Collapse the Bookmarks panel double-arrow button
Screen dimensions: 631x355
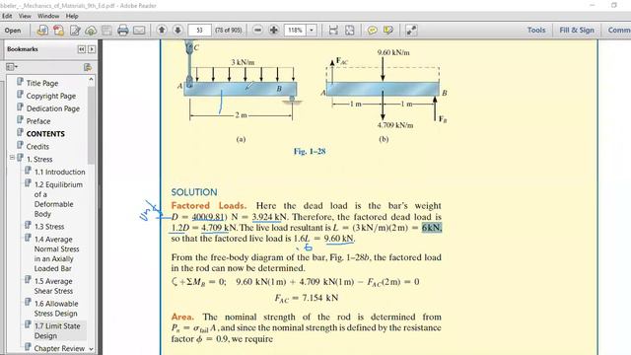point(81,49)
